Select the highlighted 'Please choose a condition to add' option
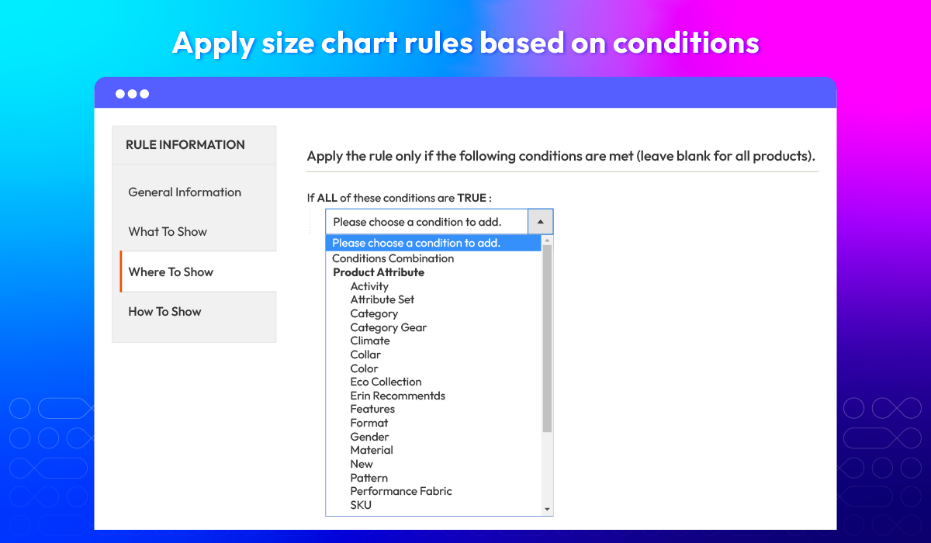Screen dimensions: 931x543 (417, 243)
